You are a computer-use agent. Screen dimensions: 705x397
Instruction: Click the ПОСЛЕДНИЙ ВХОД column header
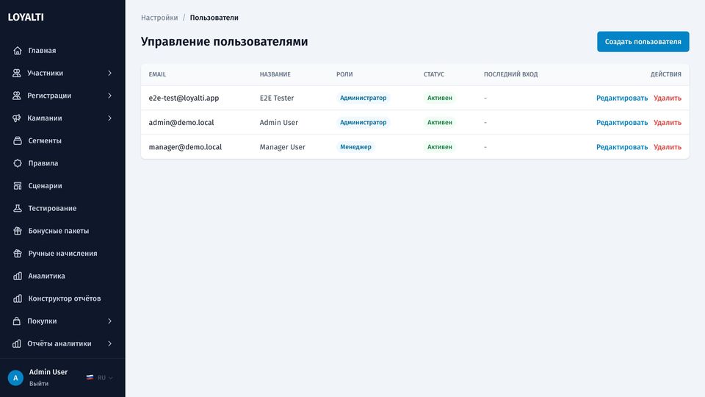[x=511, y=74]
